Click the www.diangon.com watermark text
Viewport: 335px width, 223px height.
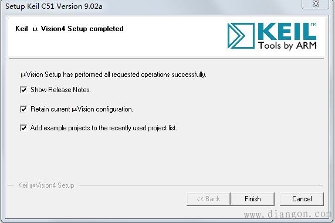[x=289, y=214]
